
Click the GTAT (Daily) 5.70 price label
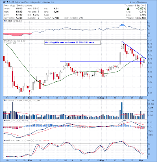[15, 41]
